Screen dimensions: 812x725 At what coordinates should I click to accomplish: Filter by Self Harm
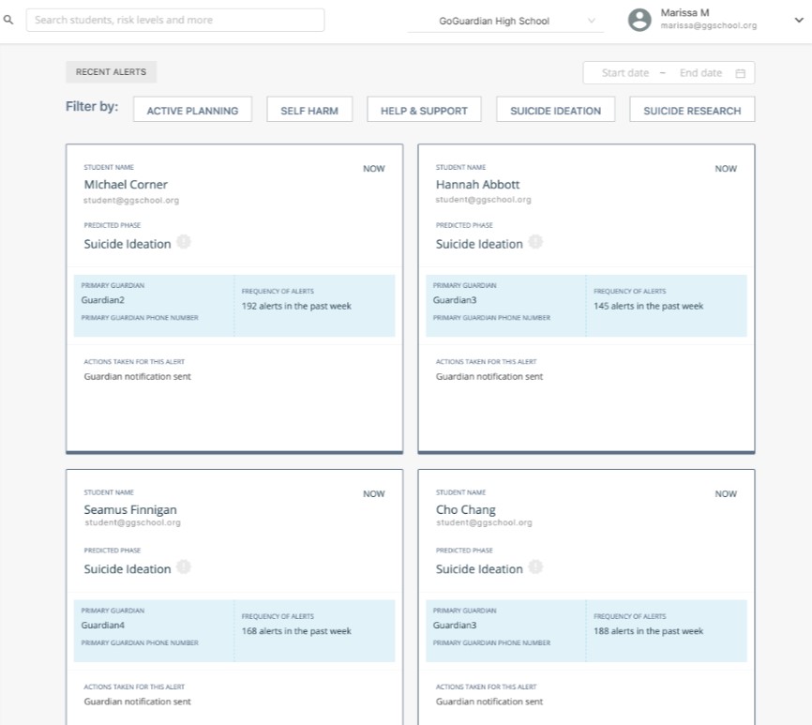point(309,111)
